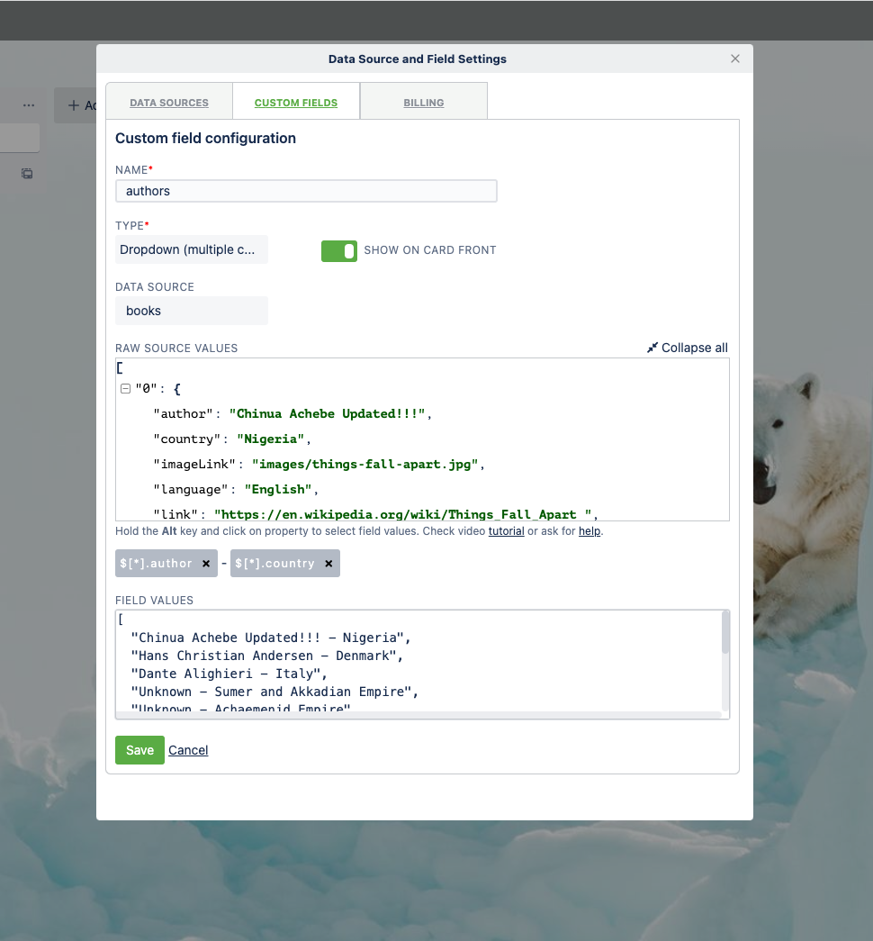Select the CUSTOM FIELDS tab
This screenshot has height=941, width=873.
(295, 102)
